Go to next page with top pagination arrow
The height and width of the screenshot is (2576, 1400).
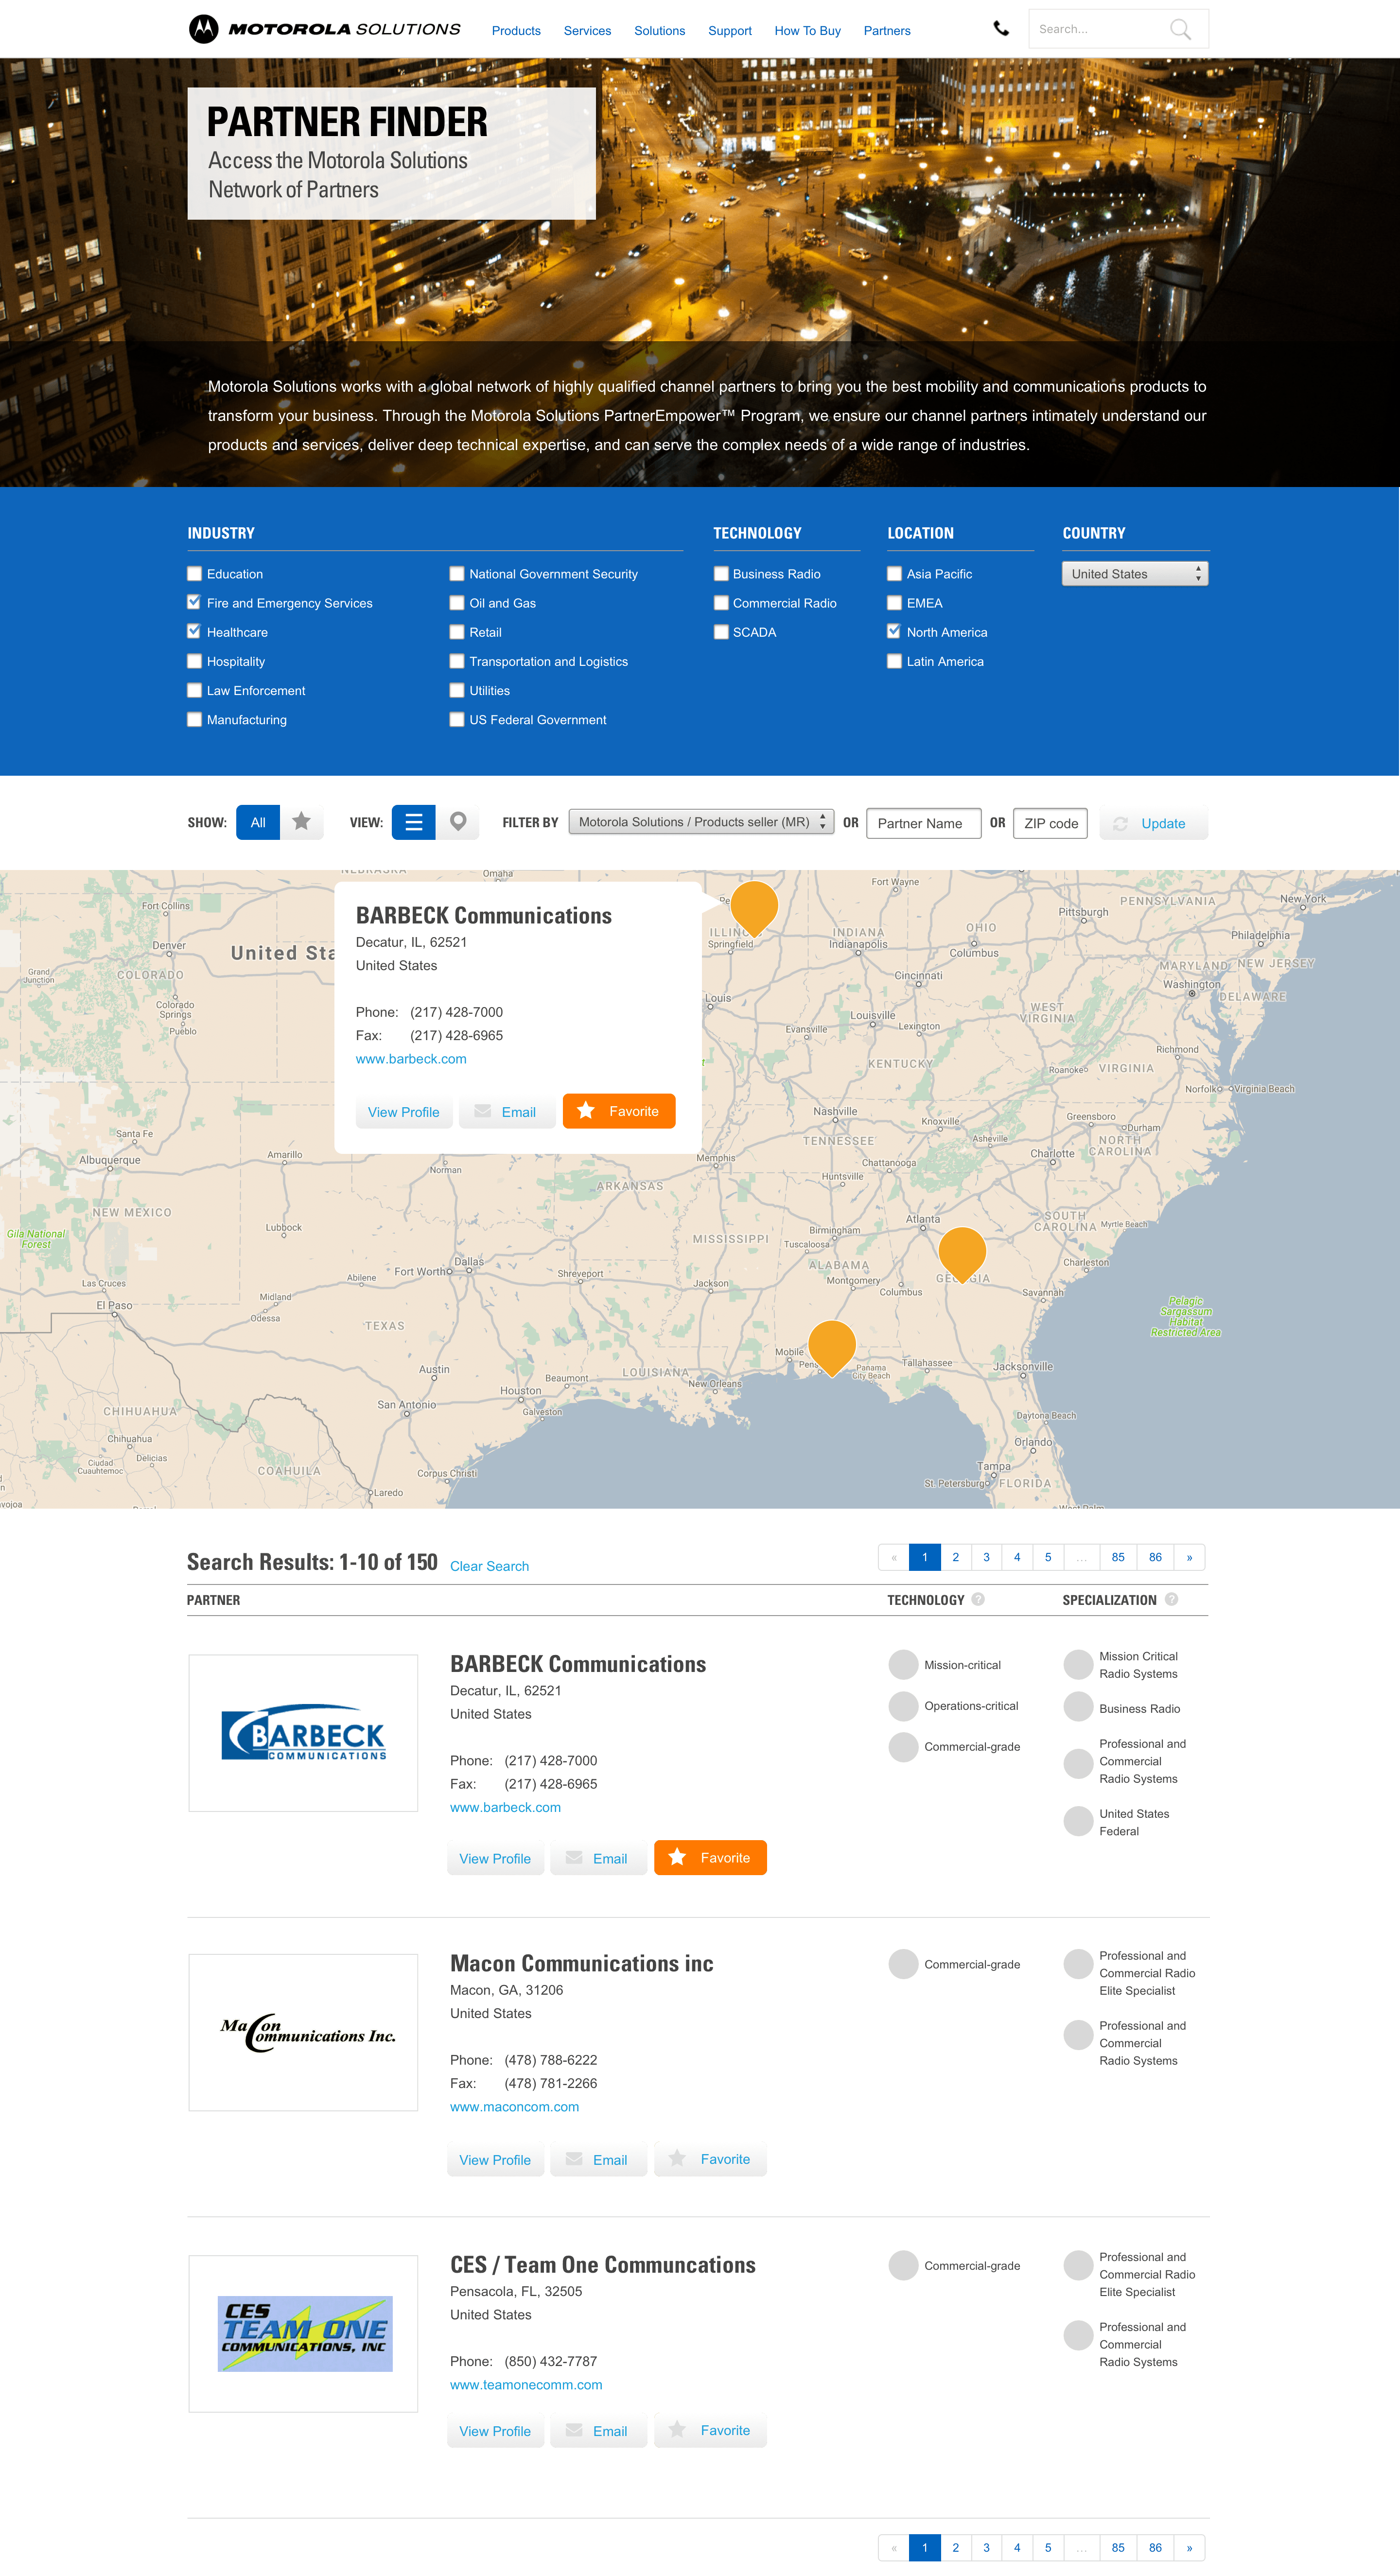click(1189, 1557)
